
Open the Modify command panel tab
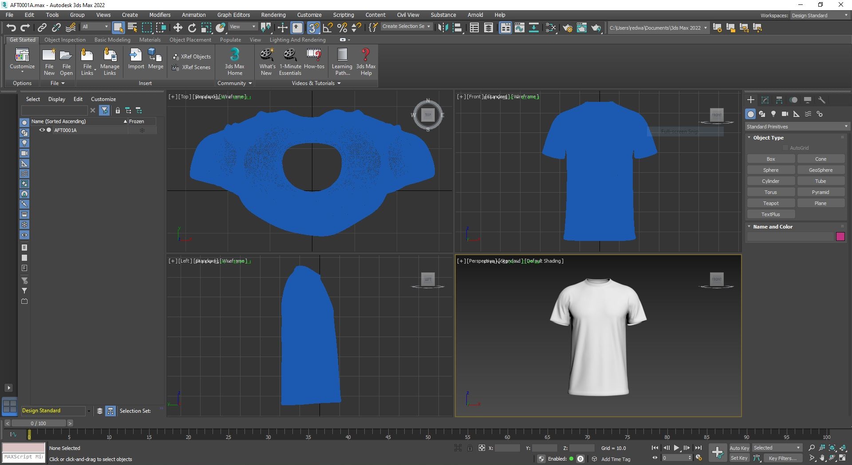(x=765, y=100)
